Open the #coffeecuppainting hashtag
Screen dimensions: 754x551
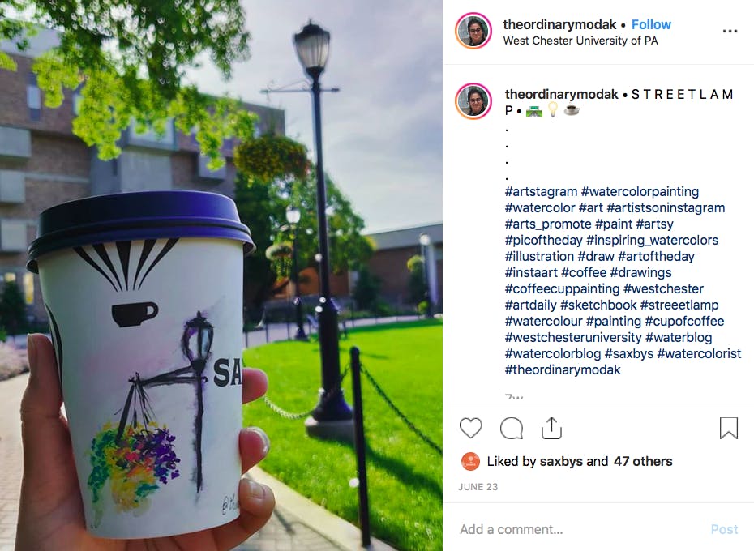[x=562, y=289]
